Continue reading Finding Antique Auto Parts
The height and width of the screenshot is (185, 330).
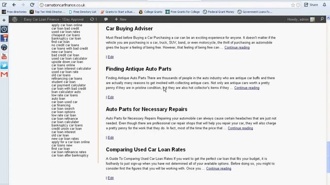click(x=246, y=88)
